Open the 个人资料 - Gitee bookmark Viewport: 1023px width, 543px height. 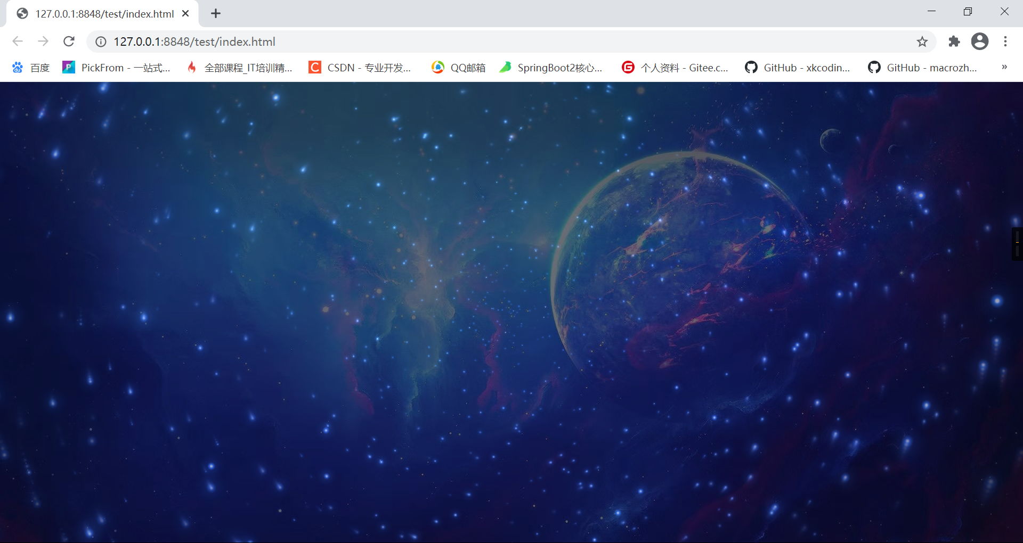(675, 68)
